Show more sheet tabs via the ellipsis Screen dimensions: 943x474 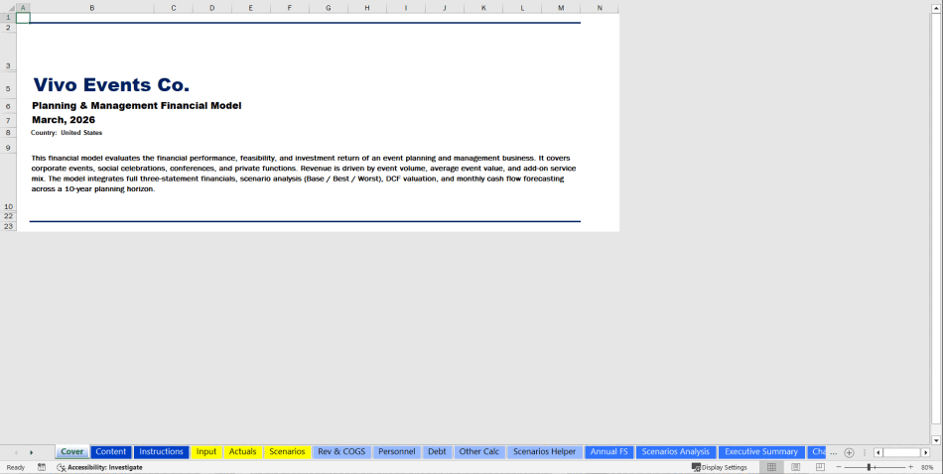[834, 452]
